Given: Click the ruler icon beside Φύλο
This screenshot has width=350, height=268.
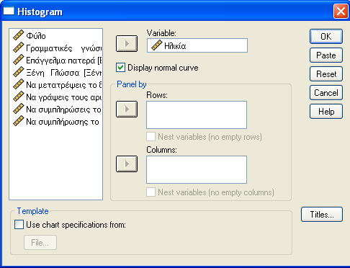Looking at the screenshot, I should click(x=19, y=35).
